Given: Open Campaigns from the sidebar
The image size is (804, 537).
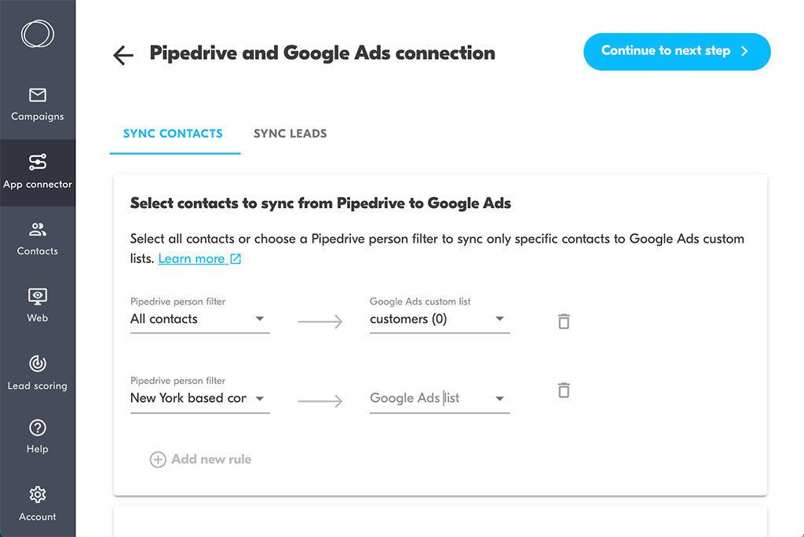Looking at the screenshot, I should point(38,104).
